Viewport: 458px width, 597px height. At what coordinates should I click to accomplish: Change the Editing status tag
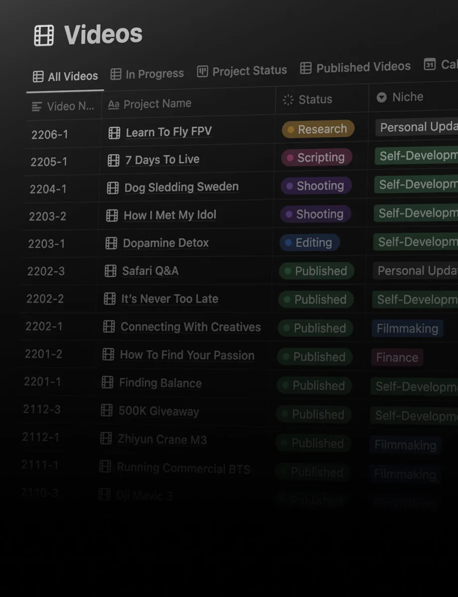coord(309,243)
